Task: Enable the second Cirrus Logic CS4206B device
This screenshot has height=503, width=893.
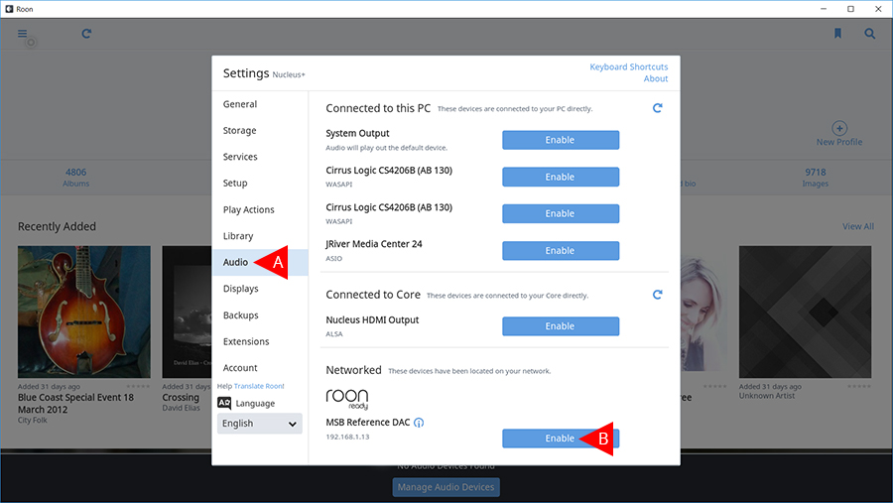Action: [x=561, y=213]
